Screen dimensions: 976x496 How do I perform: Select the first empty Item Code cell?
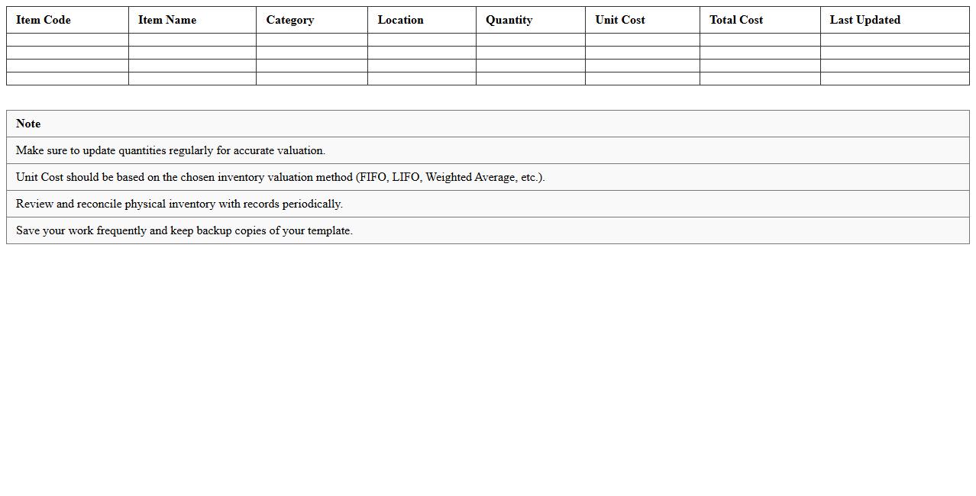click(67, 40)
